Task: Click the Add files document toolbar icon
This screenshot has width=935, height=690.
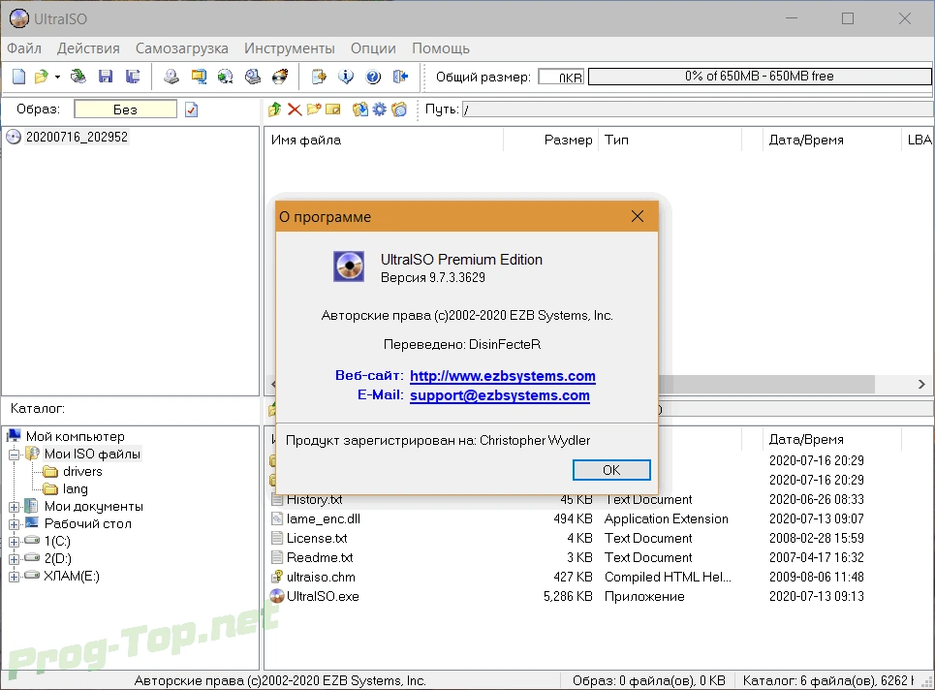Action: click(319, 77)
